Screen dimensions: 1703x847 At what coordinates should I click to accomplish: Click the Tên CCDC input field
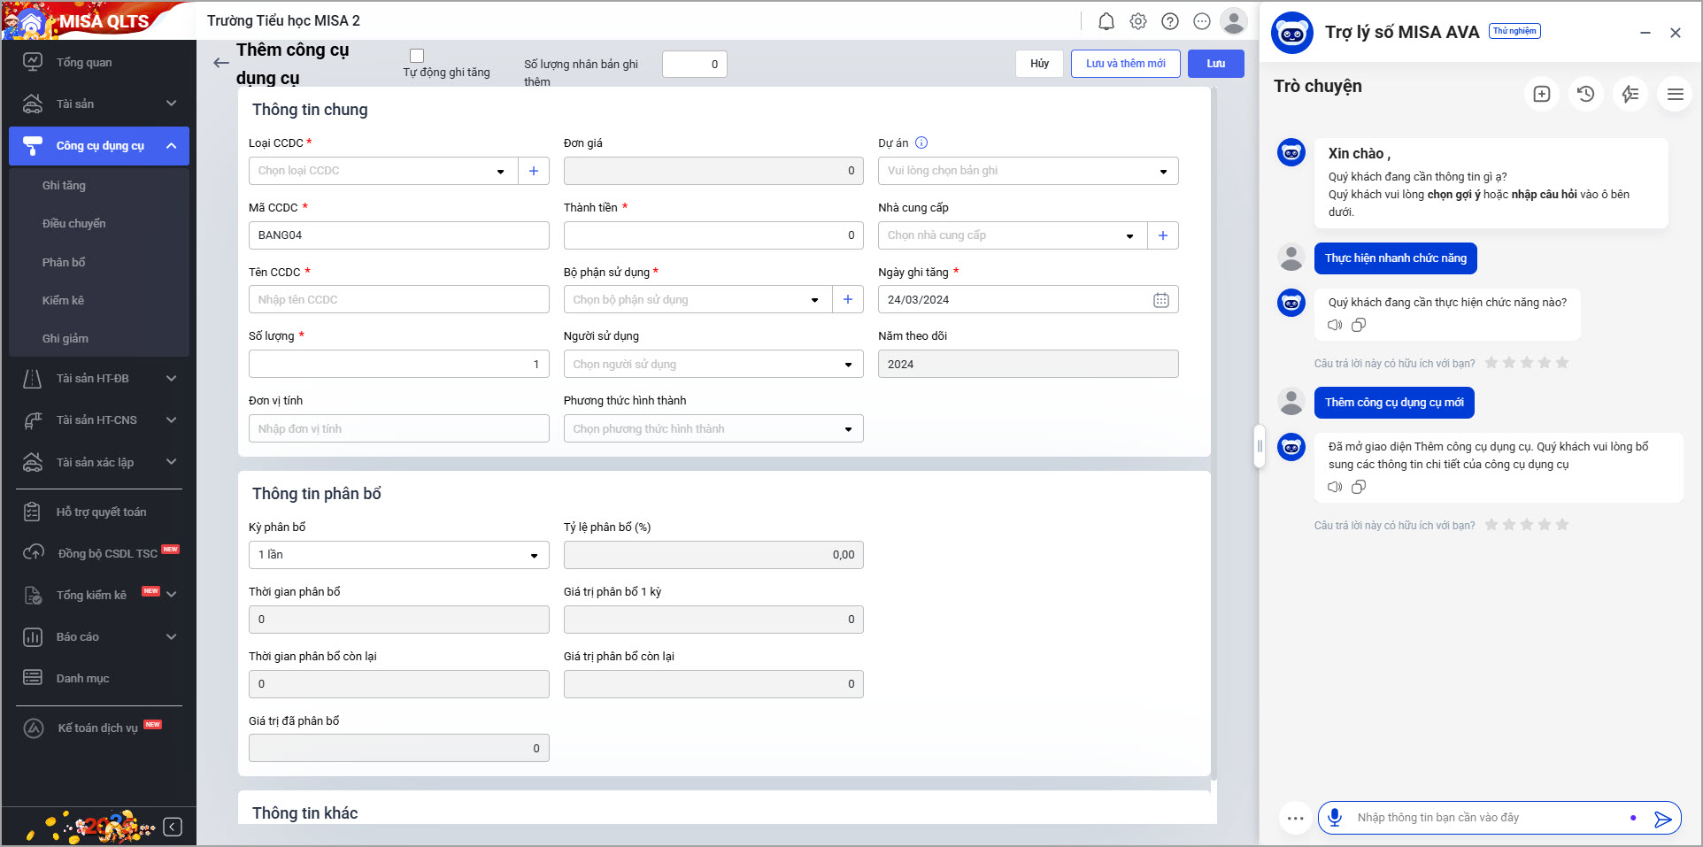(x=398, y=300)
